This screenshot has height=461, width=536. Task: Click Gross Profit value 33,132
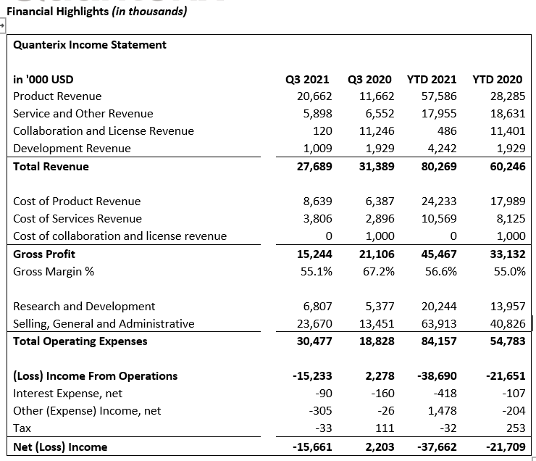508,254
